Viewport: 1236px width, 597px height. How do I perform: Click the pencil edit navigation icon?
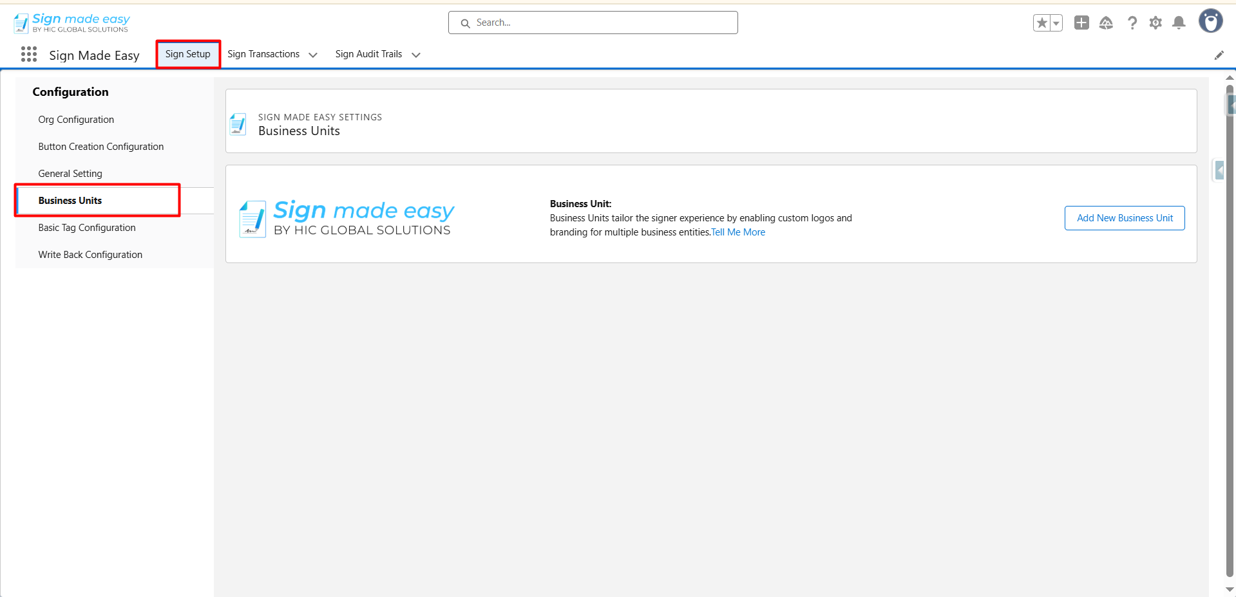[1219, 55]
